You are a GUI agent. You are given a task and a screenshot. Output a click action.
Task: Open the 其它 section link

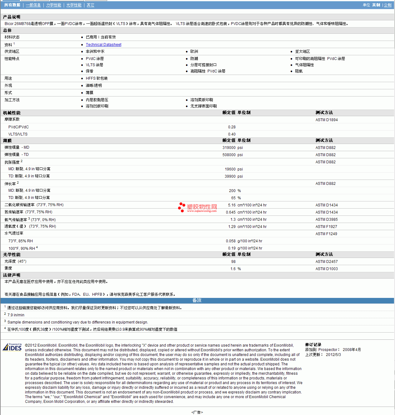pyautogui.click(x=90, y=5)
